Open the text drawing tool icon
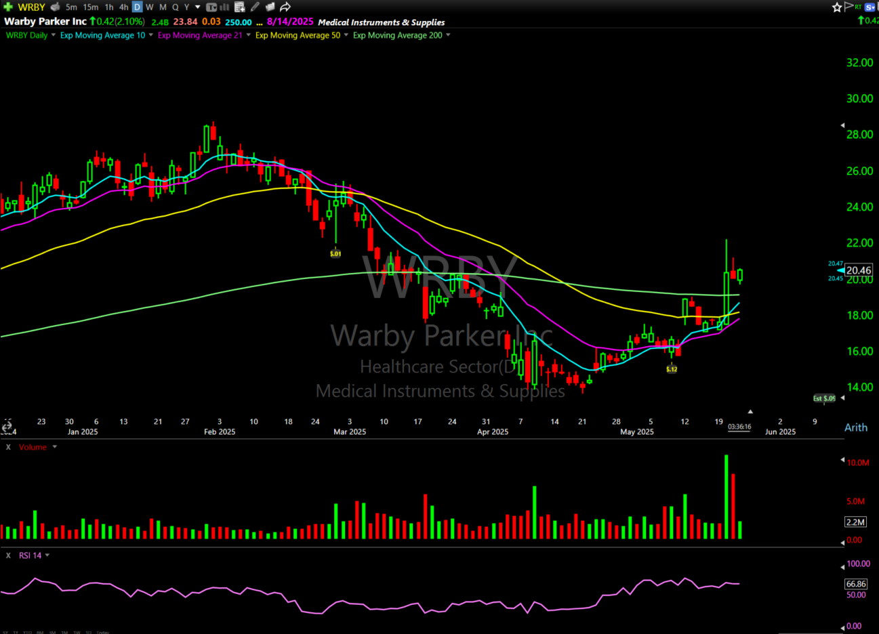This screenshot has height=634, width=879. click(x=211, y=7)
